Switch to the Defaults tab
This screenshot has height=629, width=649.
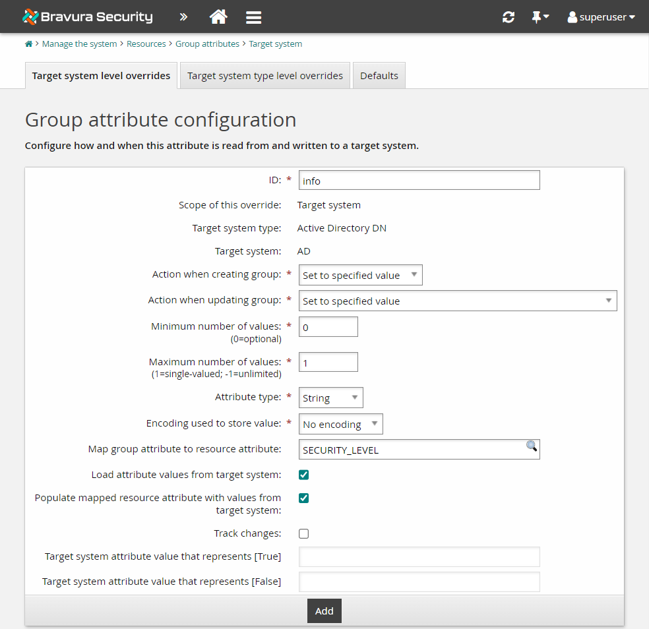pos(379,75)
